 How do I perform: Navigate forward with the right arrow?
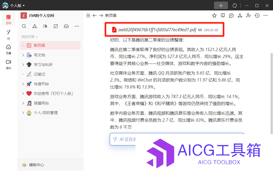coord(101,15)
